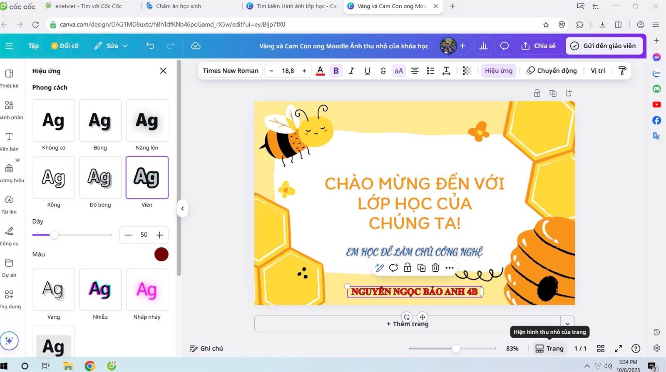
Task: Apply strikethrough formatting to text
Action: coord(383,71)
